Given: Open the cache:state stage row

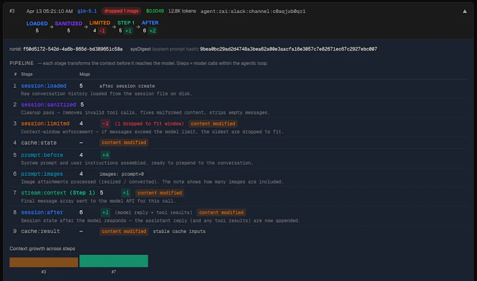Looking at the screenshot, I should point(238,143).
